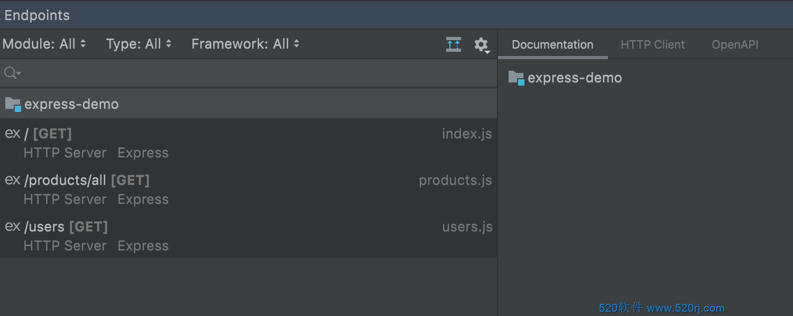Image resolution: width=793 pixels, height=316 pixels.
Task: Open the Type: All dropdown
Action: click(139, 44)
